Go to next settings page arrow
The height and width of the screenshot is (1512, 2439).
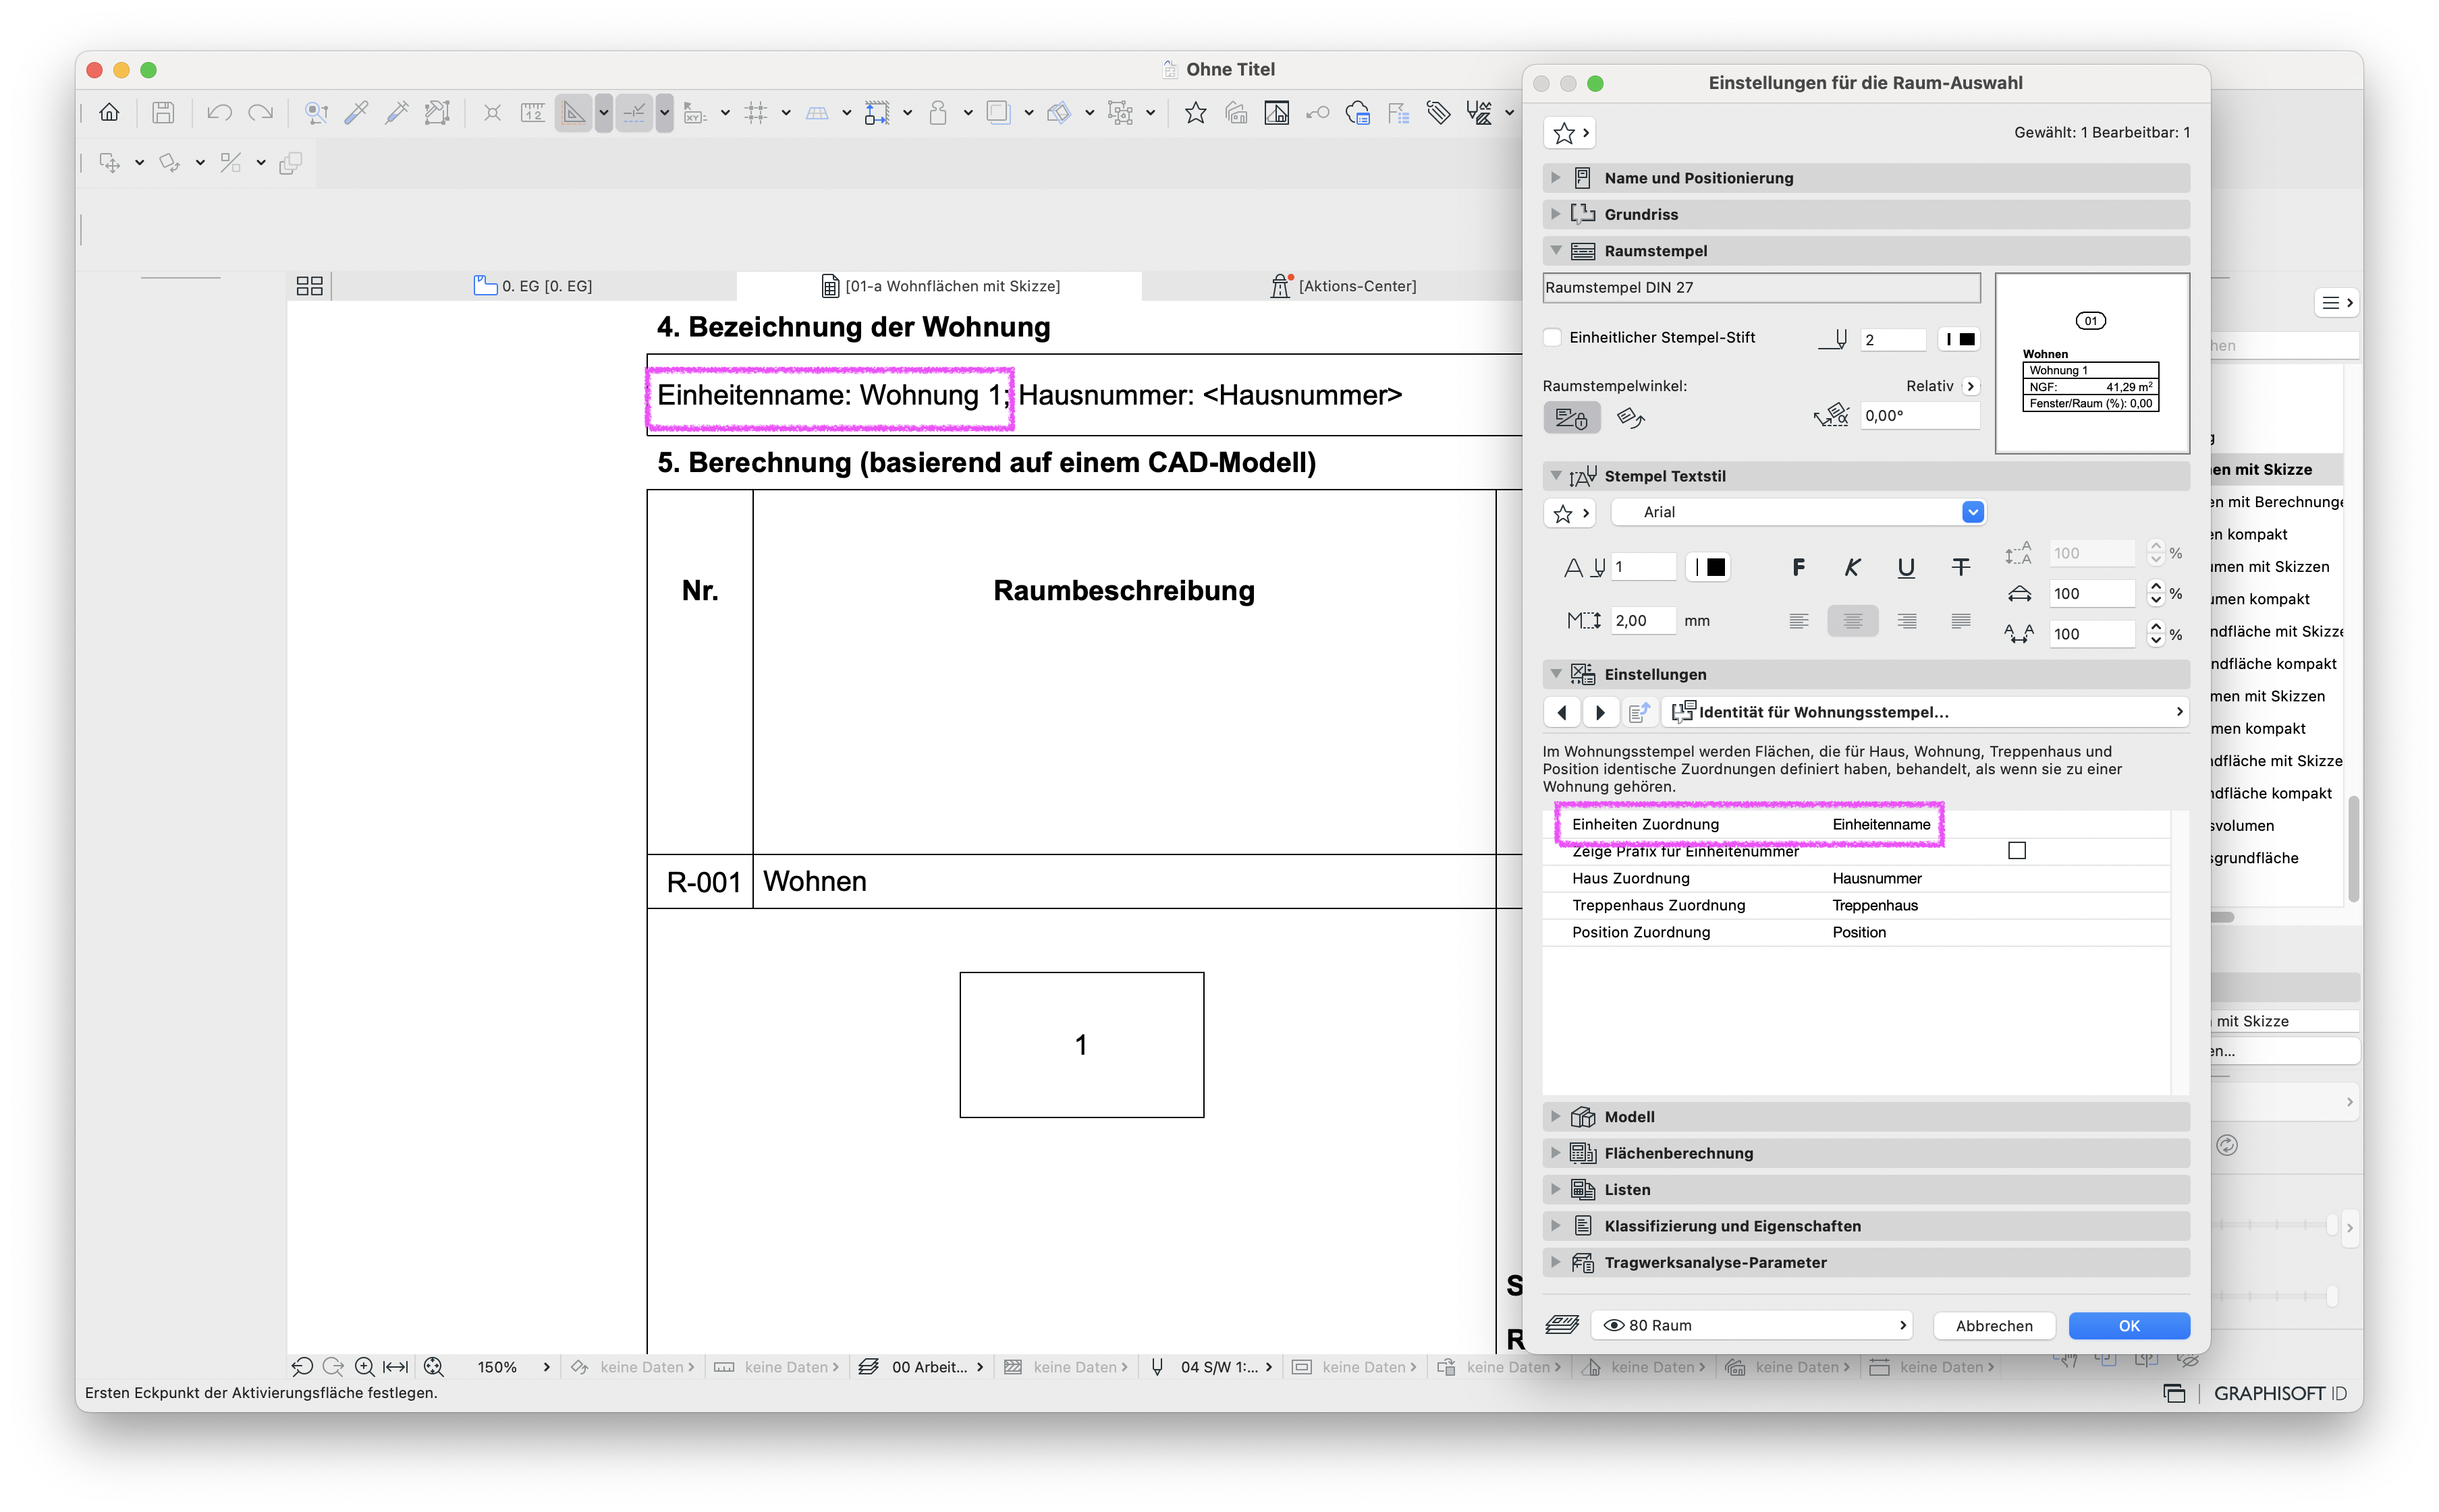click(1599, 712)
